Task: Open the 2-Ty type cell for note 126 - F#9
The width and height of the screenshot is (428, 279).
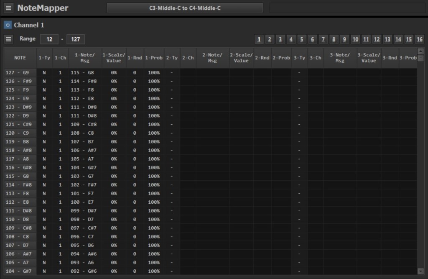Action: 172,81
